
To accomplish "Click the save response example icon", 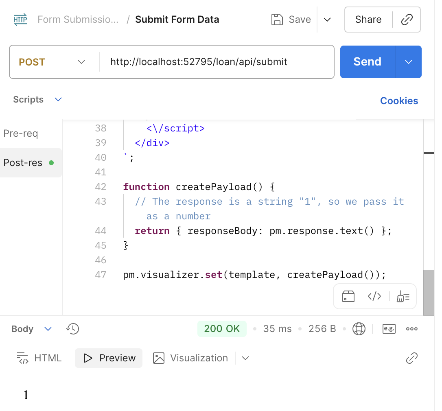I will pyautogui.click(x=389, y=329).
